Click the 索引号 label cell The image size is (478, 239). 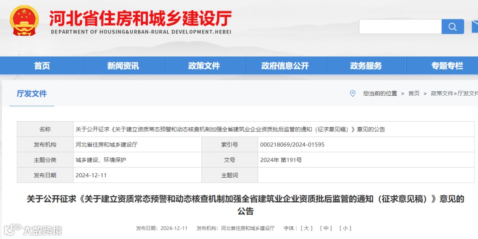[230, 145]
